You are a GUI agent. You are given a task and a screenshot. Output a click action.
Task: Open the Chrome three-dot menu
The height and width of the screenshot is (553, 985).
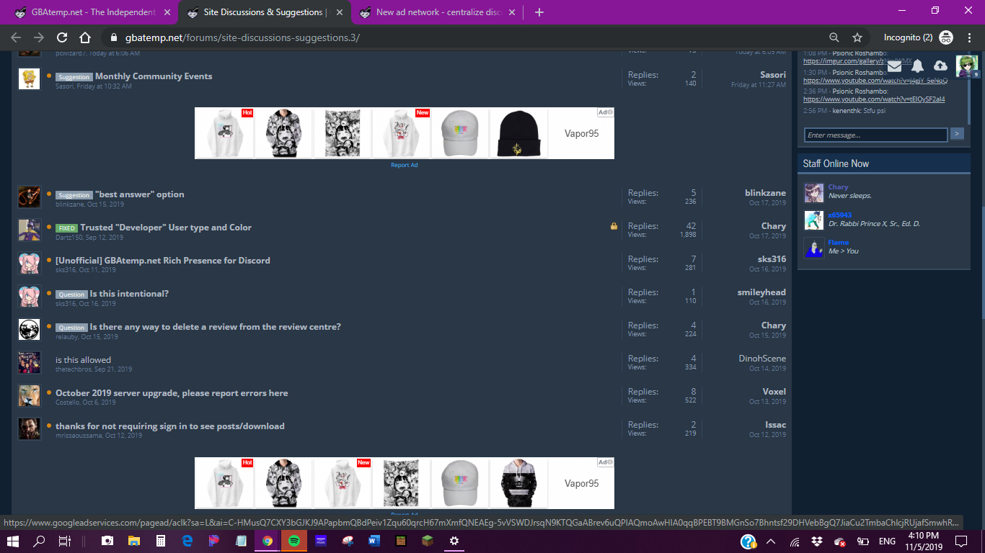(968, 37)
